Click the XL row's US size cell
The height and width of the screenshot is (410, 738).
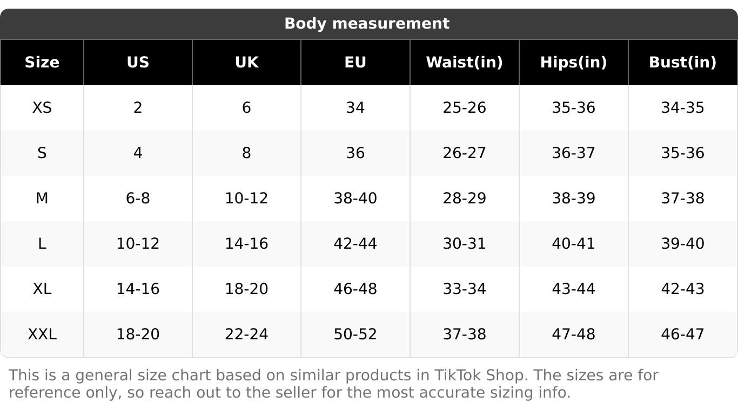click(138, 289)
